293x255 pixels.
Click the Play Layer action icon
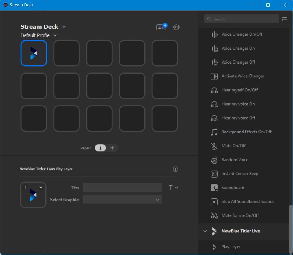[x=214, y=247]
